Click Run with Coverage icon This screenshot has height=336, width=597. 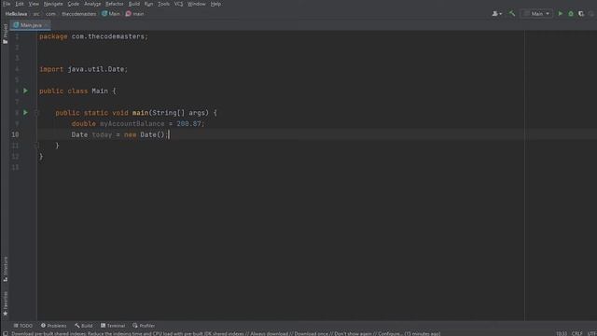pos(581,14)
